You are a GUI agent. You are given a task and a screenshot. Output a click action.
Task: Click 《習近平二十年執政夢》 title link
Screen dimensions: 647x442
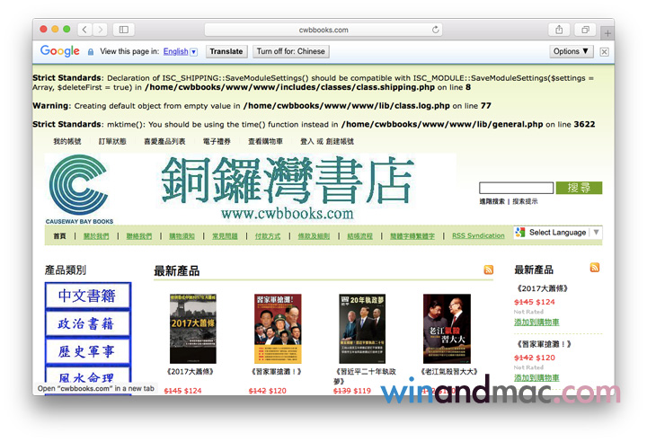pos(365,376)
